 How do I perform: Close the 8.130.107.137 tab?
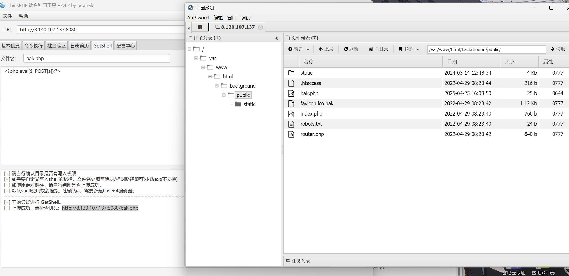[x=260, y=27]
